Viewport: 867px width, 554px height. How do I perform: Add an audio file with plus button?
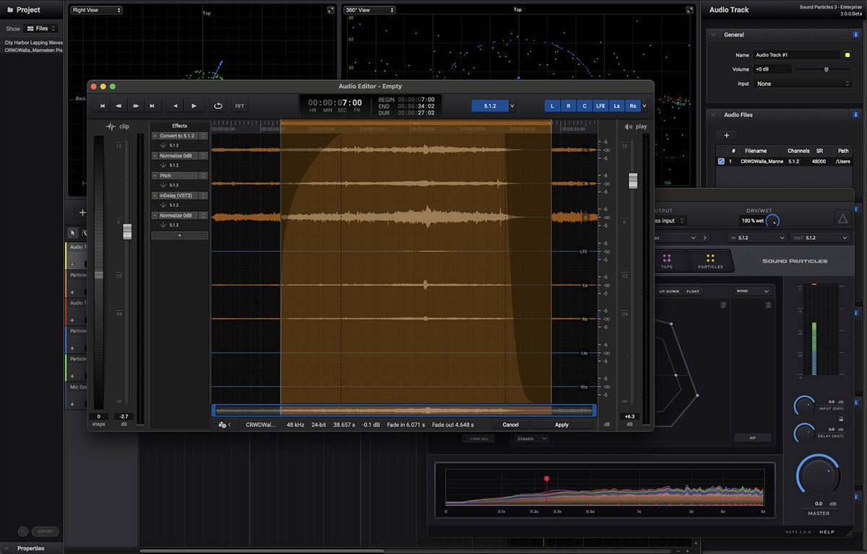coord(726,135)
